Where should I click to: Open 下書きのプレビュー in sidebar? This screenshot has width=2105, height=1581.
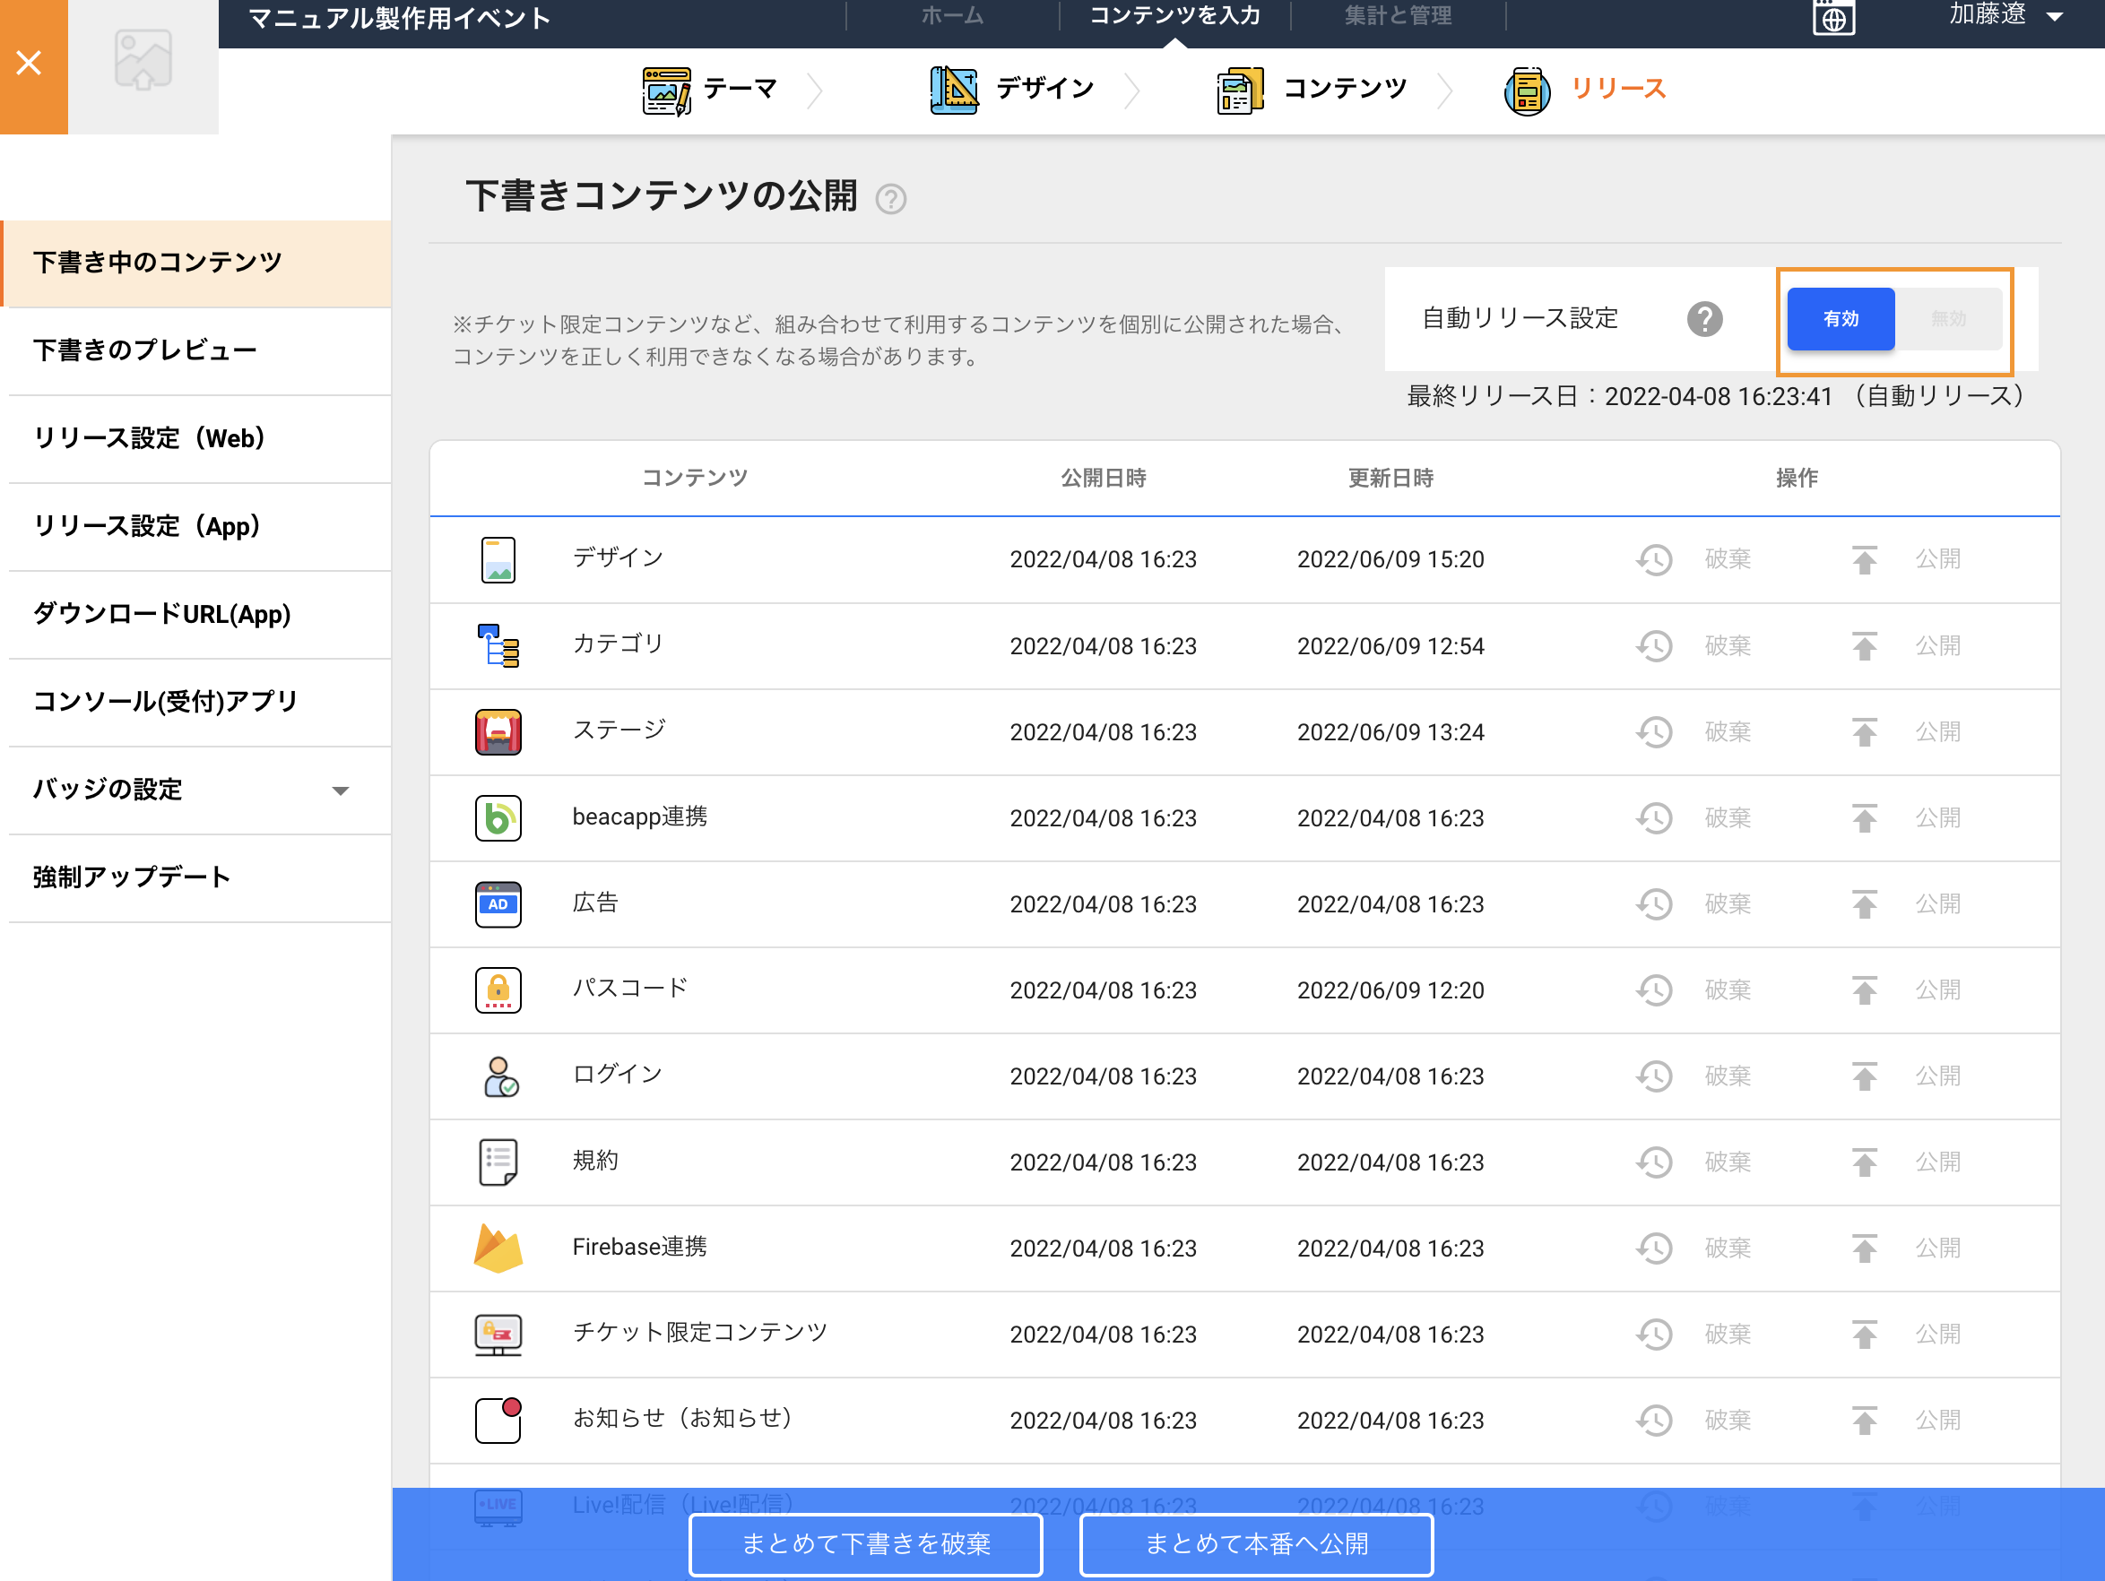[x=145, y=350]
